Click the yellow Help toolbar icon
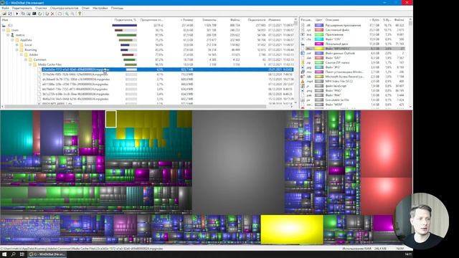459x258 pixels. [x=80, y=14]
